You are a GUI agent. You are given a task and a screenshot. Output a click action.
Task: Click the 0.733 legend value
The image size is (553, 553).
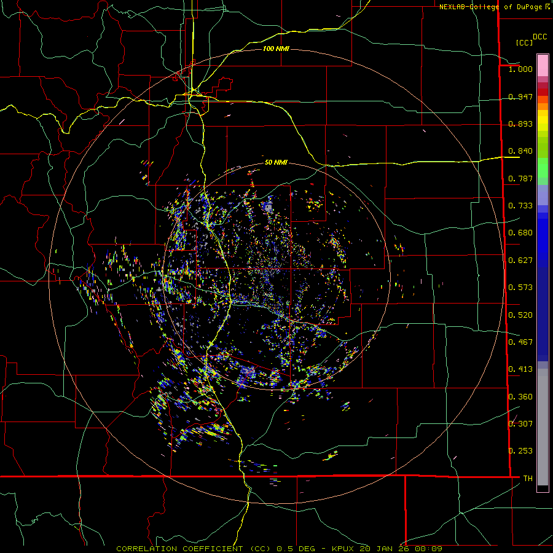[x=520, y=206]
